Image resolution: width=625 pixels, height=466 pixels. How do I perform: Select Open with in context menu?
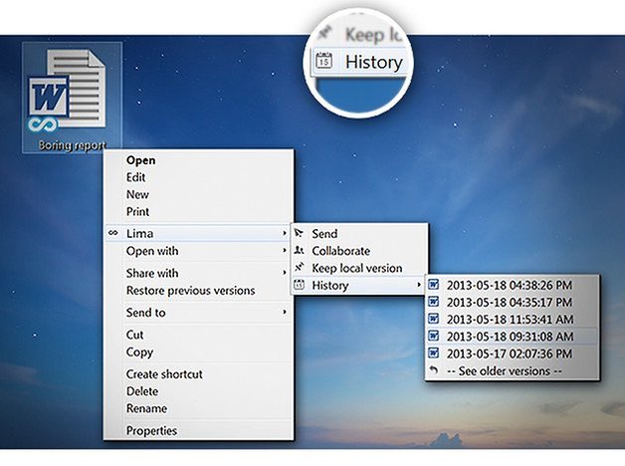(x=198, y=251)
